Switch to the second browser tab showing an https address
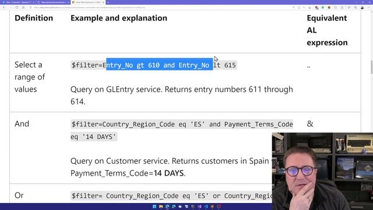 click(x=53, y=2)
